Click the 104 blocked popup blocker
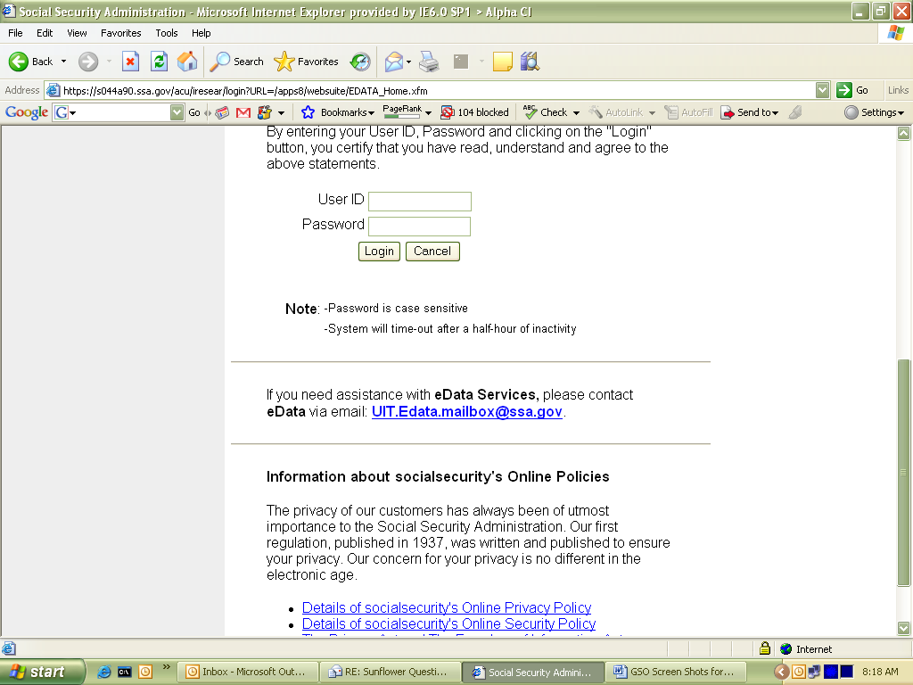913x685 pixels. pyautogui.click(x=474, y=112)
